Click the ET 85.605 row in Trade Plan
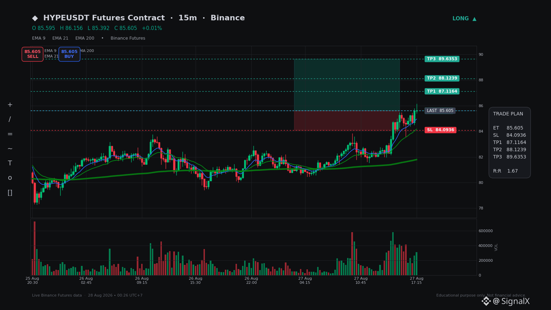Image resolution: width=551 pixels, height=310 pixels. 508,128
